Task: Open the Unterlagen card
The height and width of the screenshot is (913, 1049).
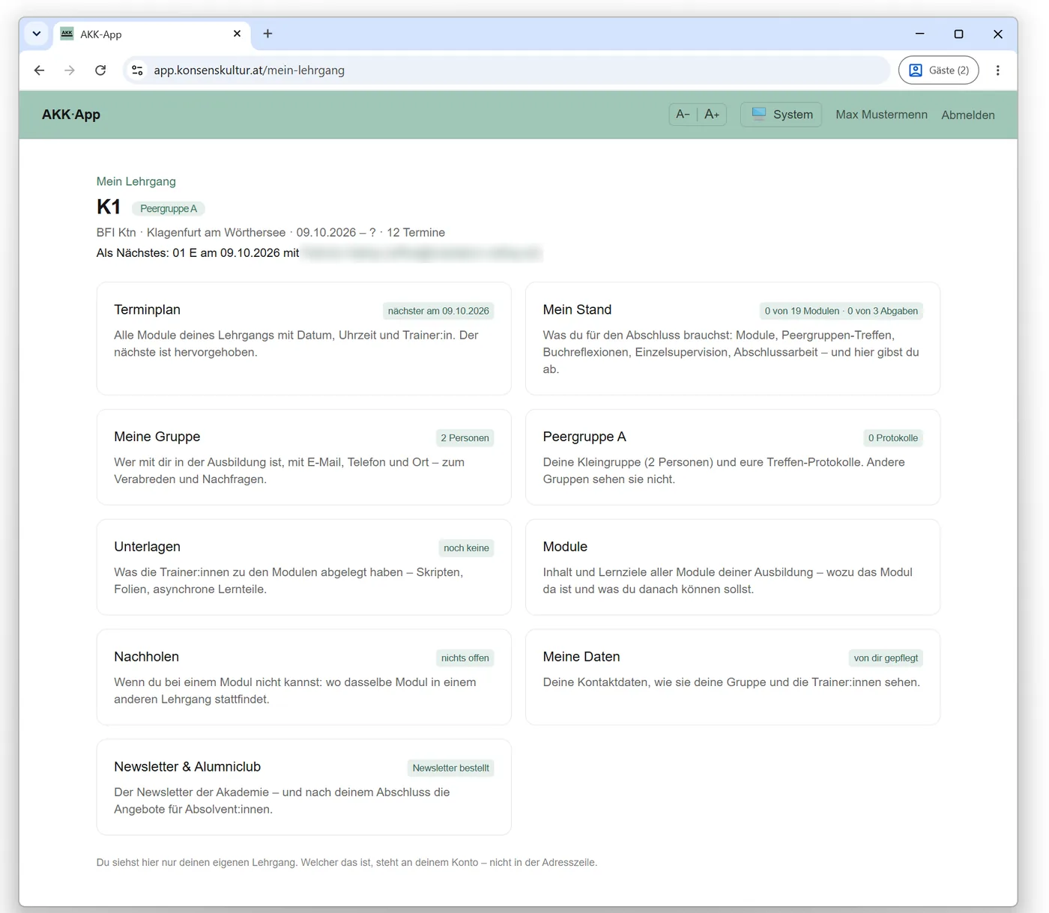Action: coord(303,567)
